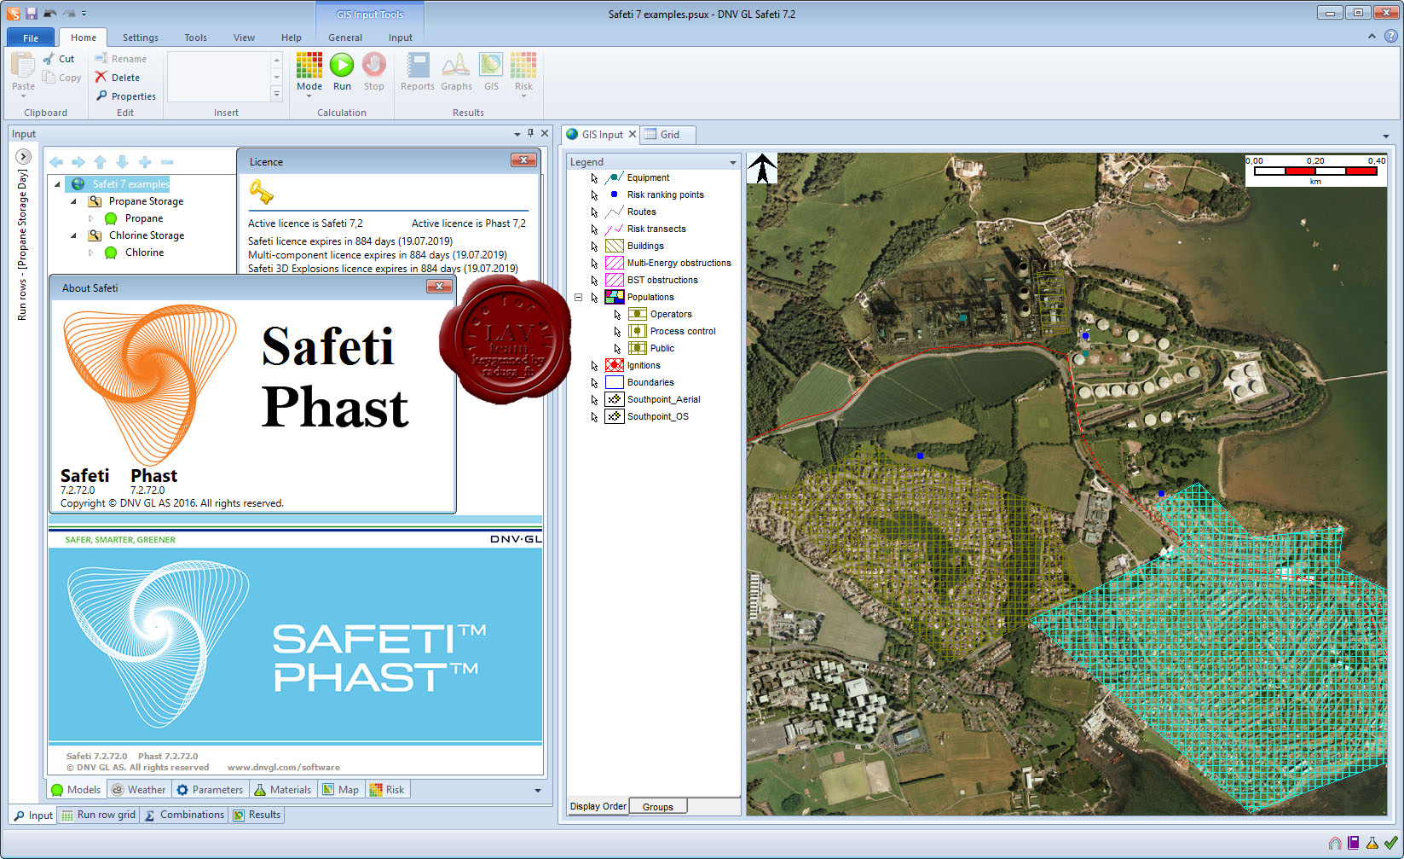Open www.dnvgl.com/software link
This screenshot has height=859, width=1404.
[x=283, y=768]
